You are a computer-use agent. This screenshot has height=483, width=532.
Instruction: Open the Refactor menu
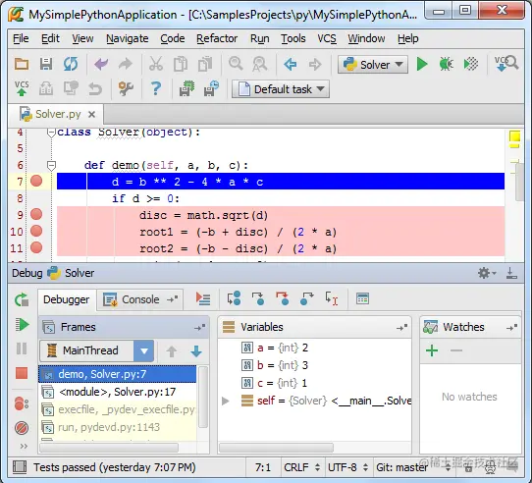217,38
